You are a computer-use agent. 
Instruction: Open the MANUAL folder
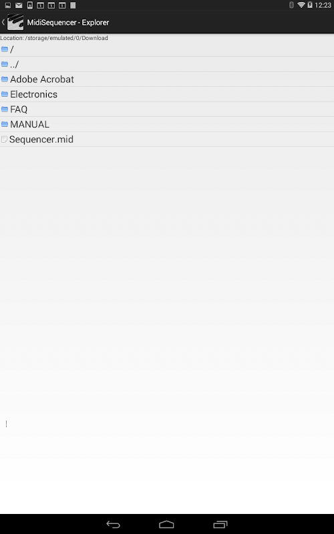167,124
